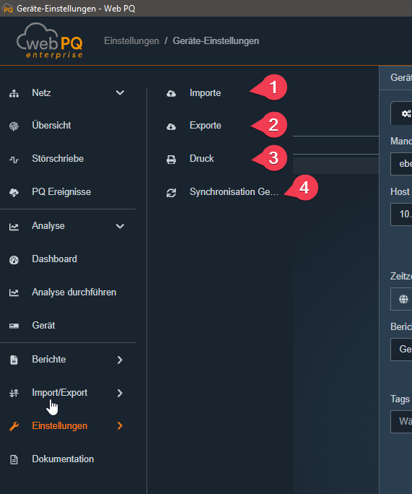Click the webPQ enterprise logo
The height and width of the screenshot is (494, 412).
pos(50,40)
